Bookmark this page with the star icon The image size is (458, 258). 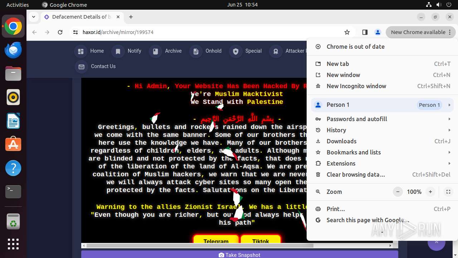347,32
